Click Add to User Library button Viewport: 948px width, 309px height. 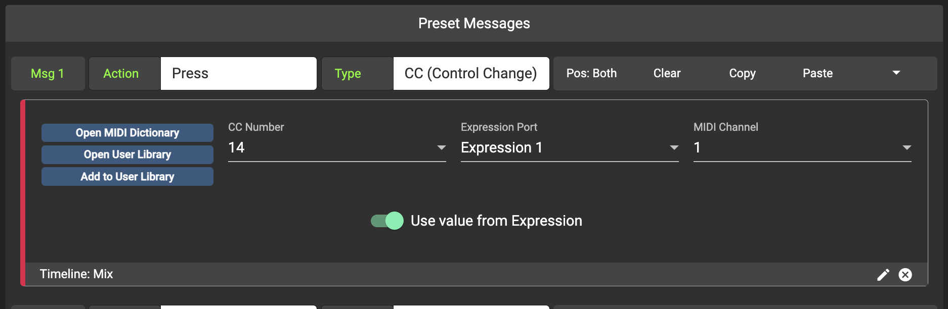point(127,177)
